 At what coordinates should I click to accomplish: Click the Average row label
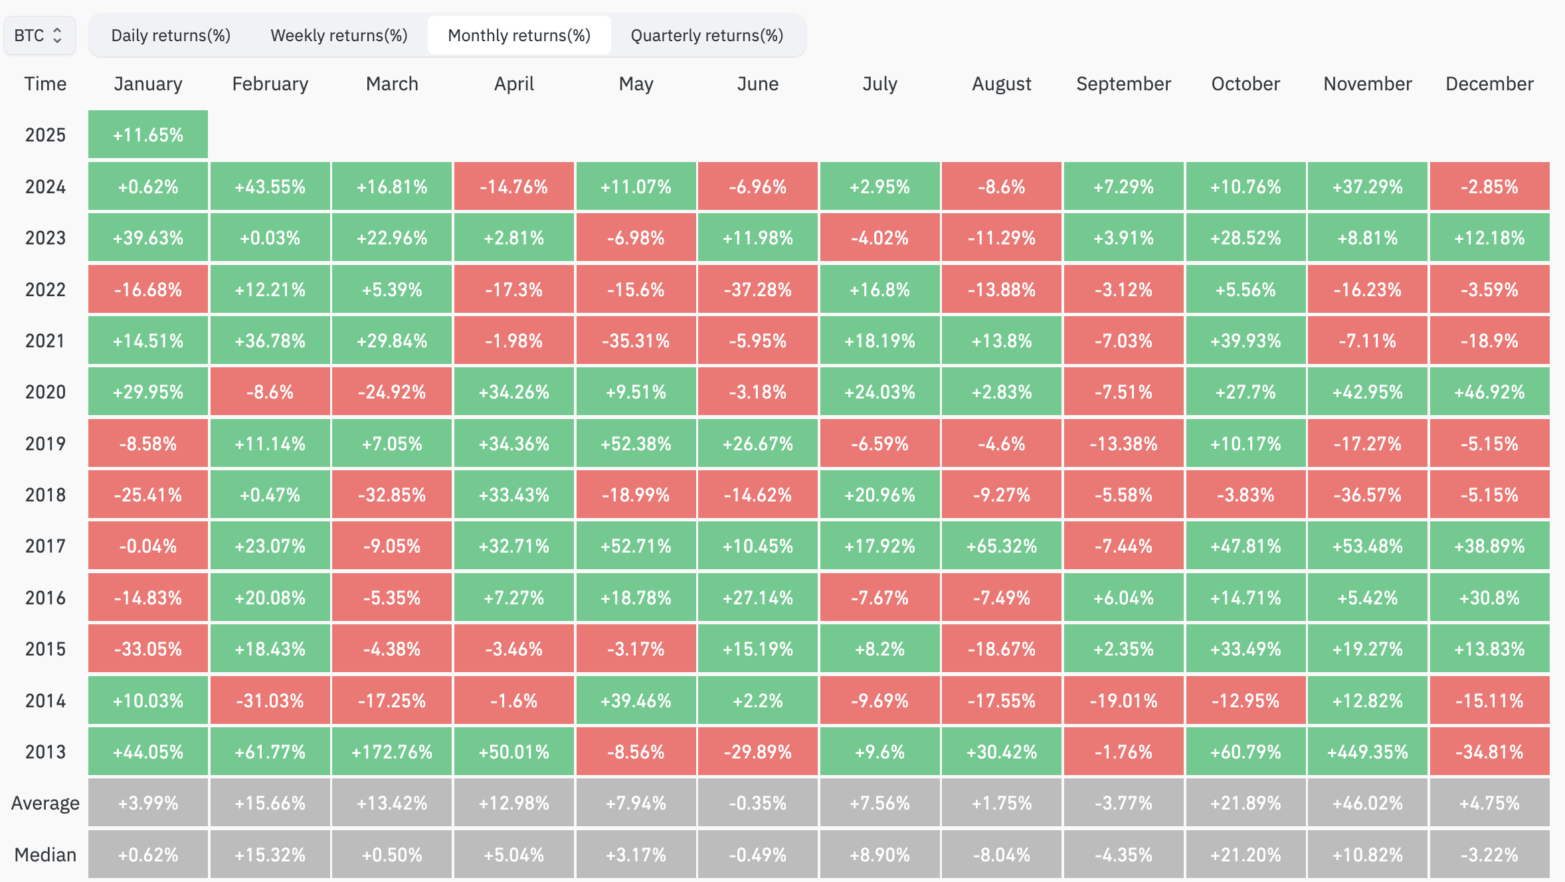point(45,803)
